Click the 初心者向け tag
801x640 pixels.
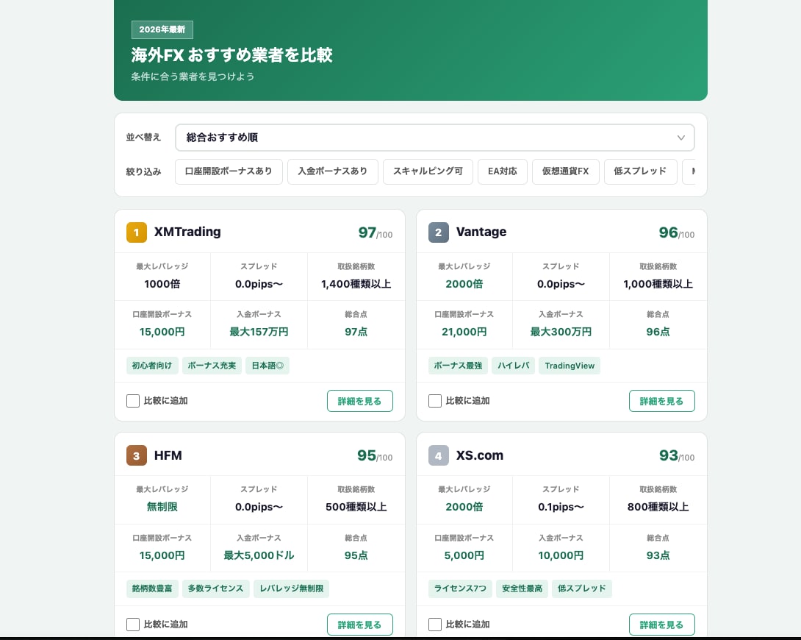[x=152, y=366]
